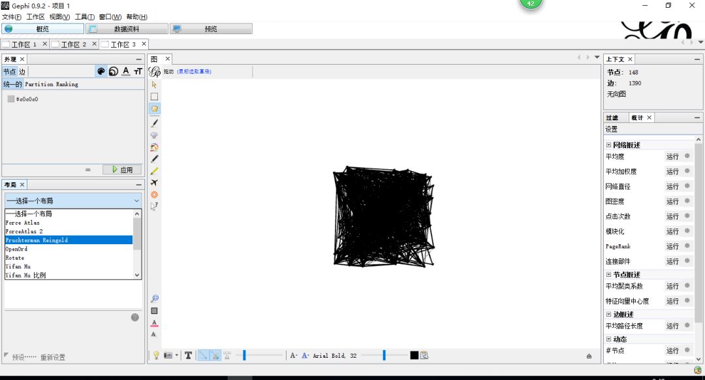
Task: Run the PageRank statistic
Action: click(672, 246)
